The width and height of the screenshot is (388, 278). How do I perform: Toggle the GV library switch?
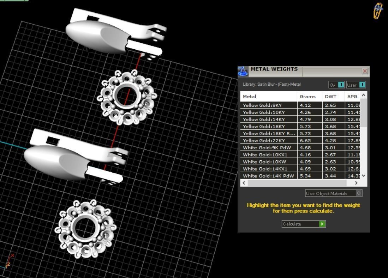[x=336, y=85]
